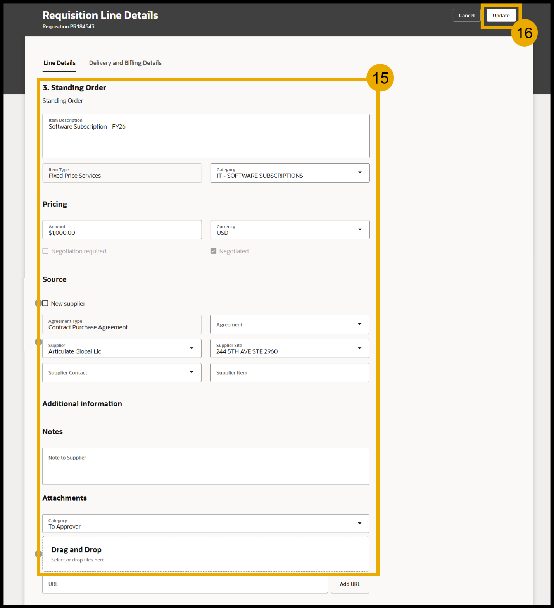Click the Source section heading
Viewport: 554px width, 608px height.
pos(54,279)
